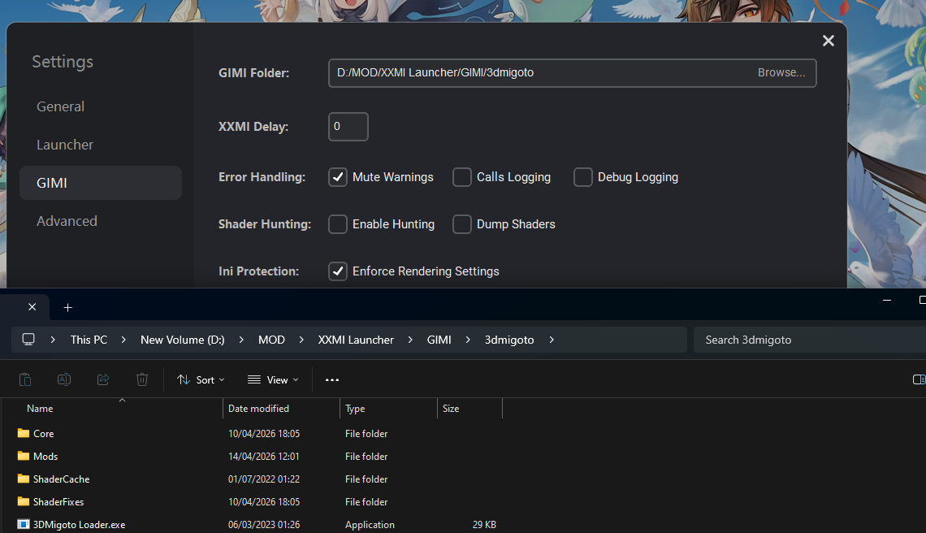926x533 pixels.
Task: Click the XXMI Delay input field
Action: (348, 127)
